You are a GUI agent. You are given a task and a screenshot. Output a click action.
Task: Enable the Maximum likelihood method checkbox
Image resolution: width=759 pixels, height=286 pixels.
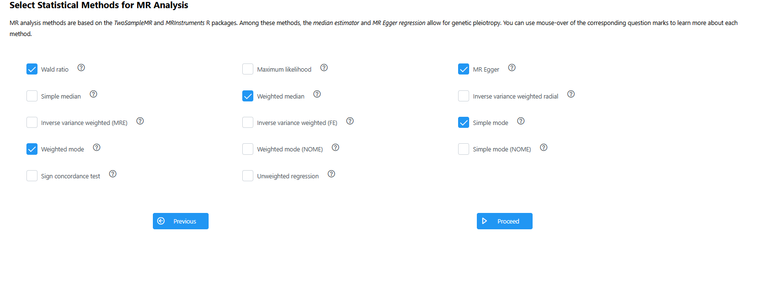pos(248,69)
